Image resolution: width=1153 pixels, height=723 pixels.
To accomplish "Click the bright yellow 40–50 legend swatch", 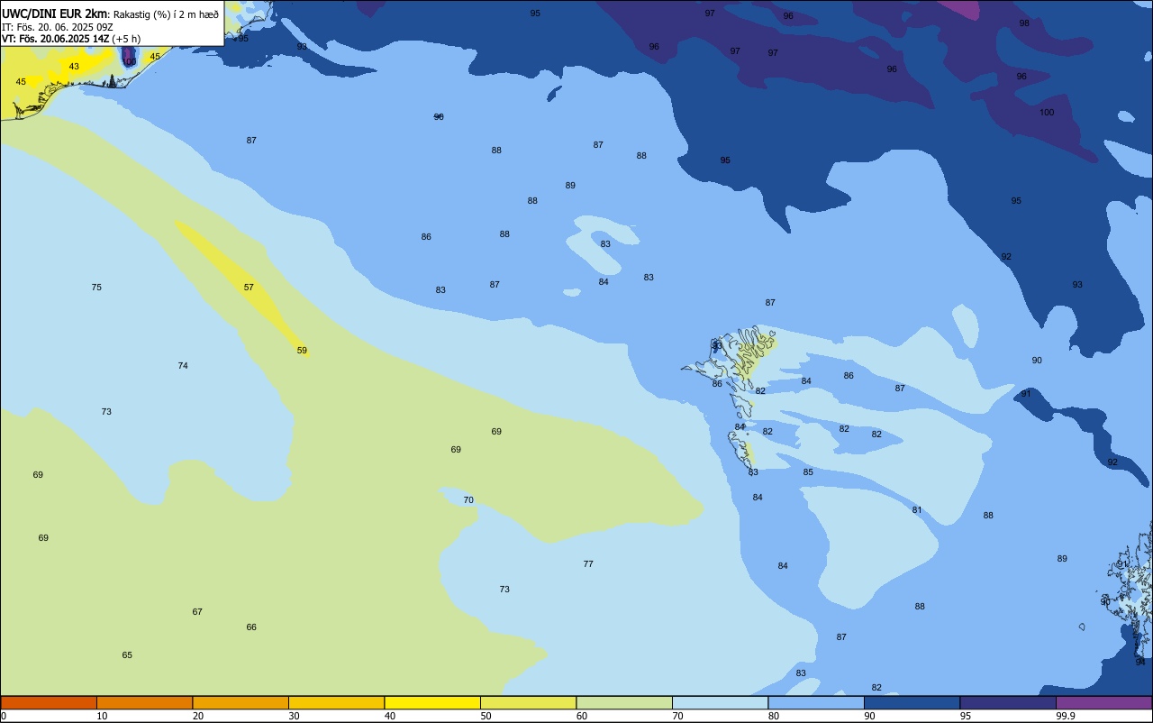I will point(432,702).
